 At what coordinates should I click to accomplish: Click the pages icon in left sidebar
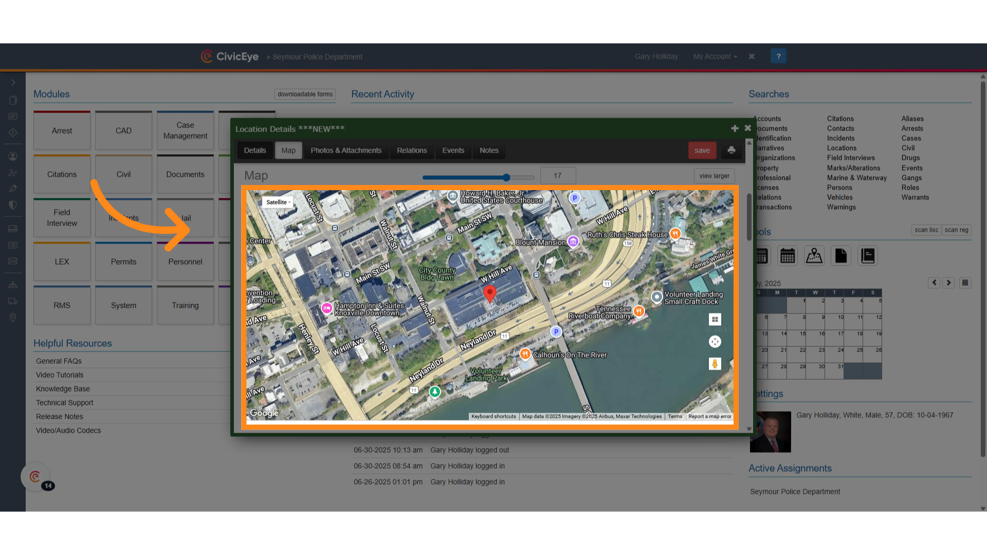pyautogui.click(x=13, y=100)
